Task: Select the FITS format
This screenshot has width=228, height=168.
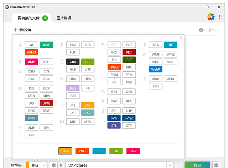Action: pyautogui.click(x=88, y=45)
